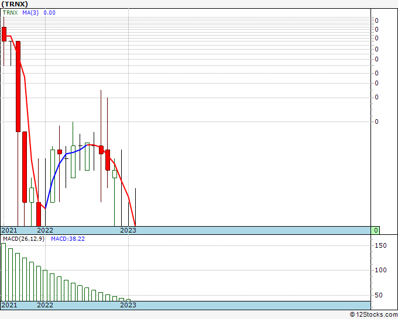Select 2022 on the MACD panel timeline

pyautogui.click(x=45, y=305)
